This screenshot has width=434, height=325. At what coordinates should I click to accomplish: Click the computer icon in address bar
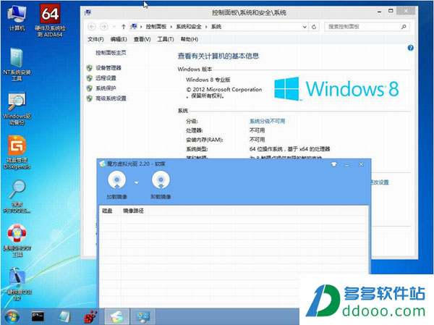pos(134,27)
